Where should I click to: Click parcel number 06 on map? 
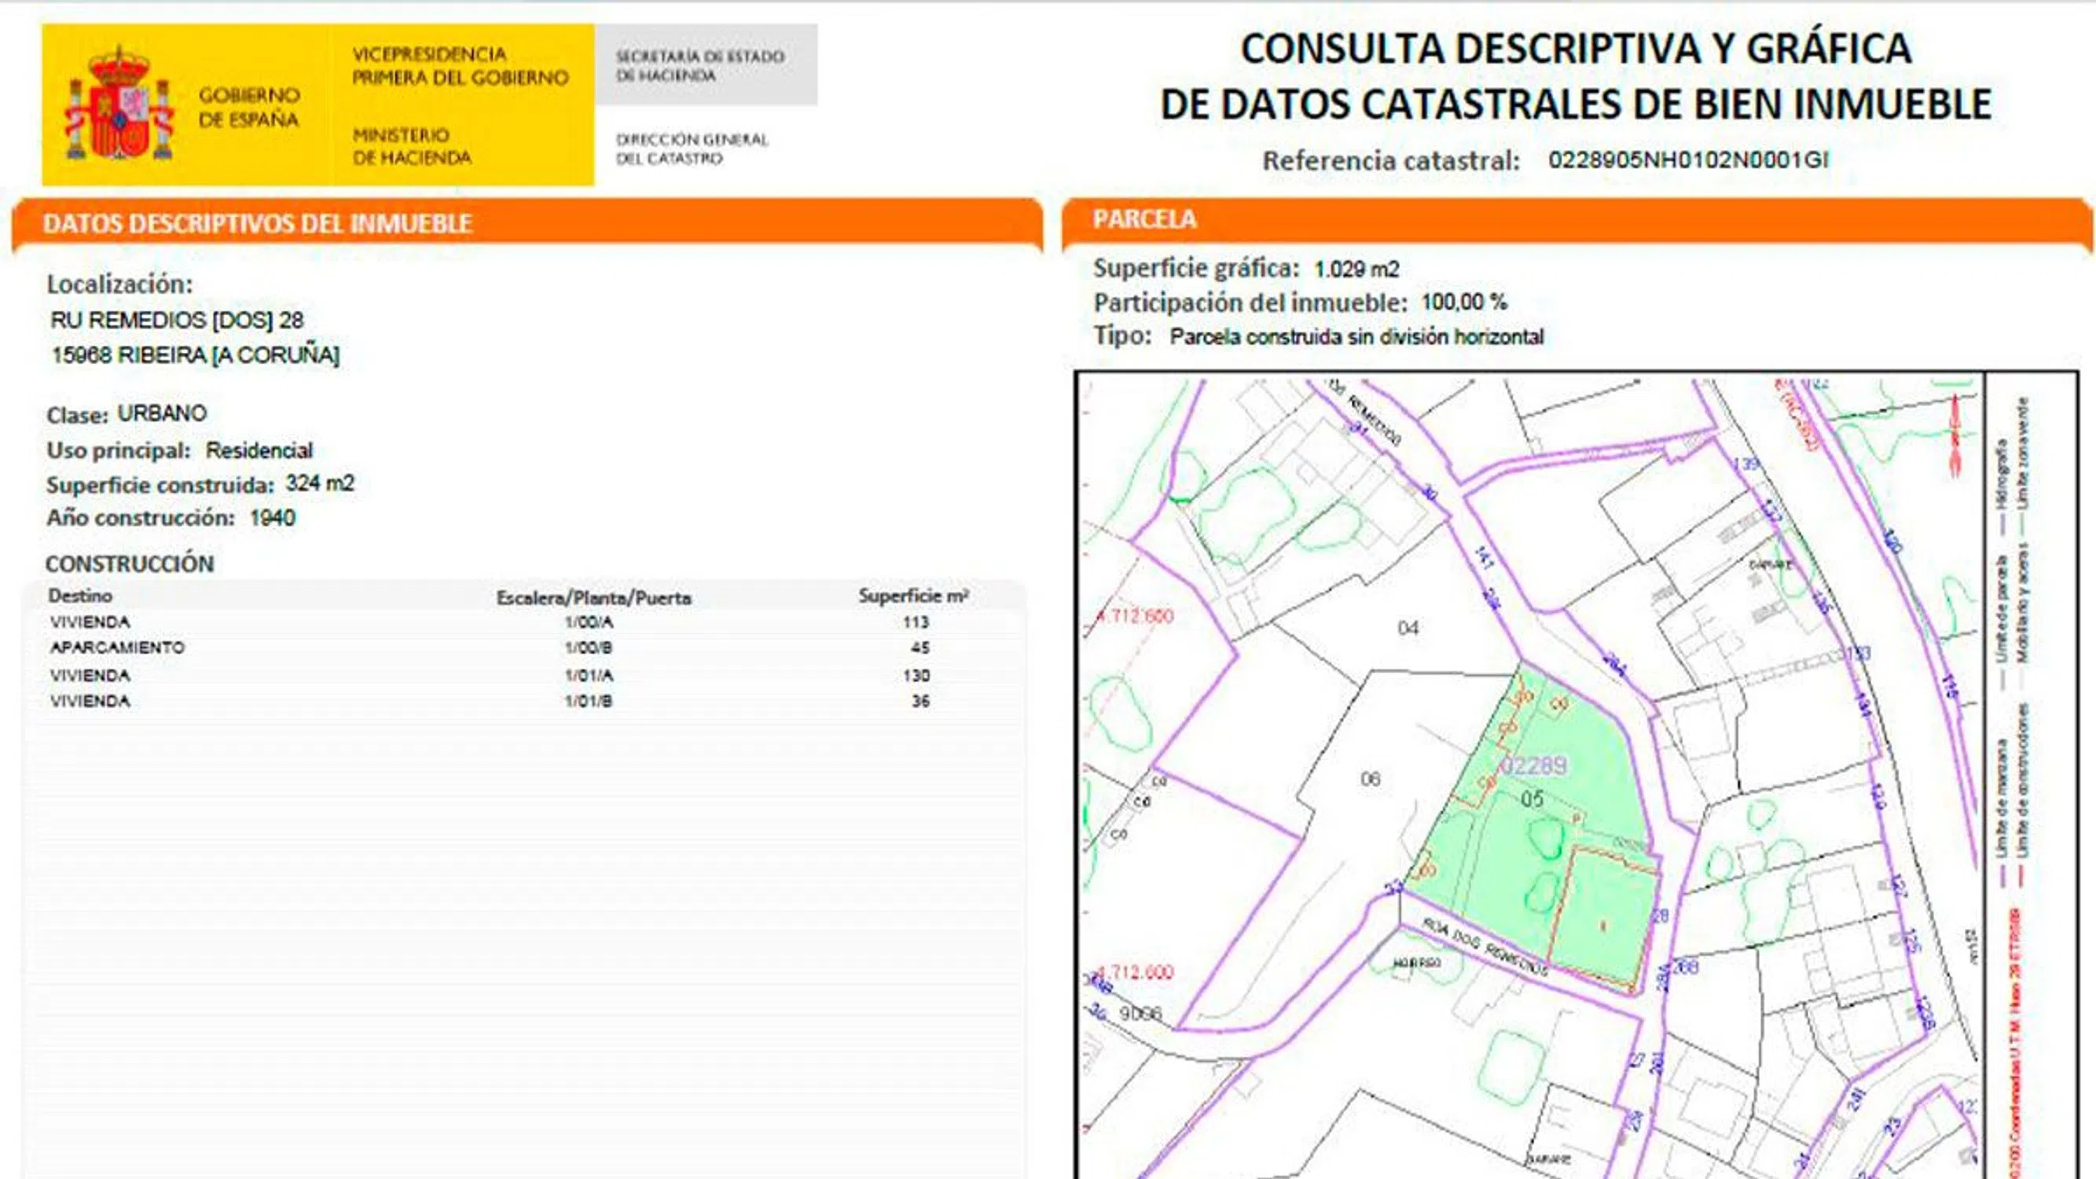coord(1370,780)
